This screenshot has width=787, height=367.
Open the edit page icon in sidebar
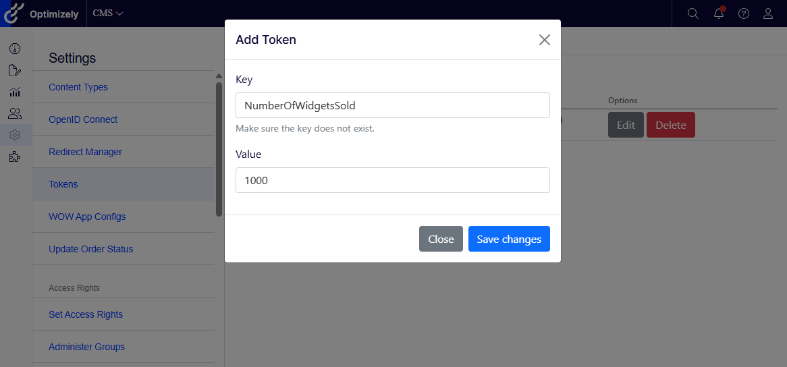tap(15, 70)
